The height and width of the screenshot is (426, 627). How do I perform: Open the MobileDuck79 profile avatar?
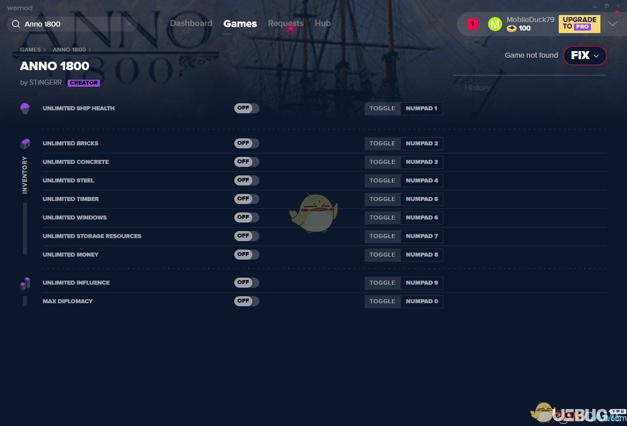pos(495,24)
